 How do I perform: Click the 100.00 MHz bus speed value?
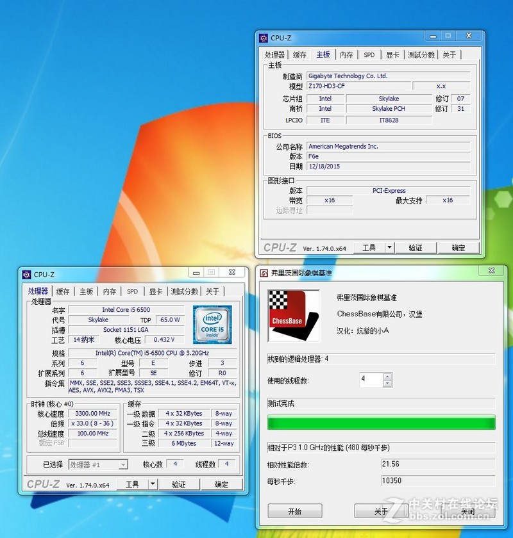point(93,434)
